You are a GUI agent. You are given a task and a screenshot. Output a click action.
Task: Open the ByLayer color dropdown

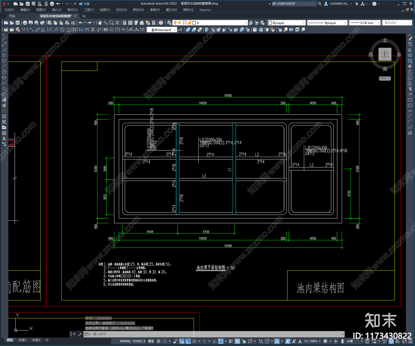[287, 23]
